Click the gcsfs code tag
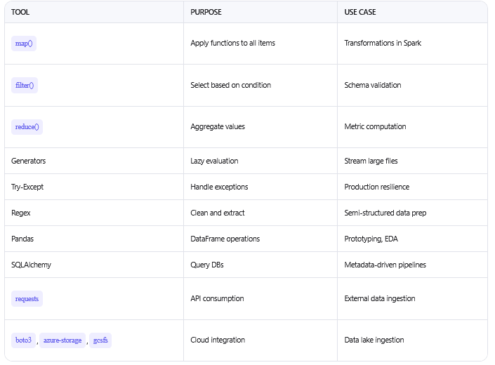The width and height of the screenshot is (495, 365). click(100, 340)
